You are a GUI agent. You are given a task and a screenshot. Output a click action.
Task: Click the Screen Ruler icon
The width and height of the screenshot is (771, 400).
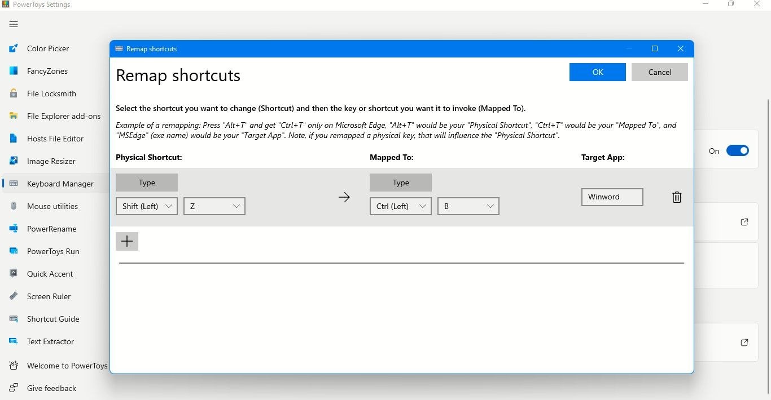(x=14, y=296)
